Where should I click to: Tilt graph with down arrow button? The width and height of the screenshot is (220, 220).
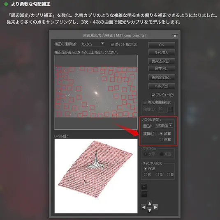pos(149,210)
